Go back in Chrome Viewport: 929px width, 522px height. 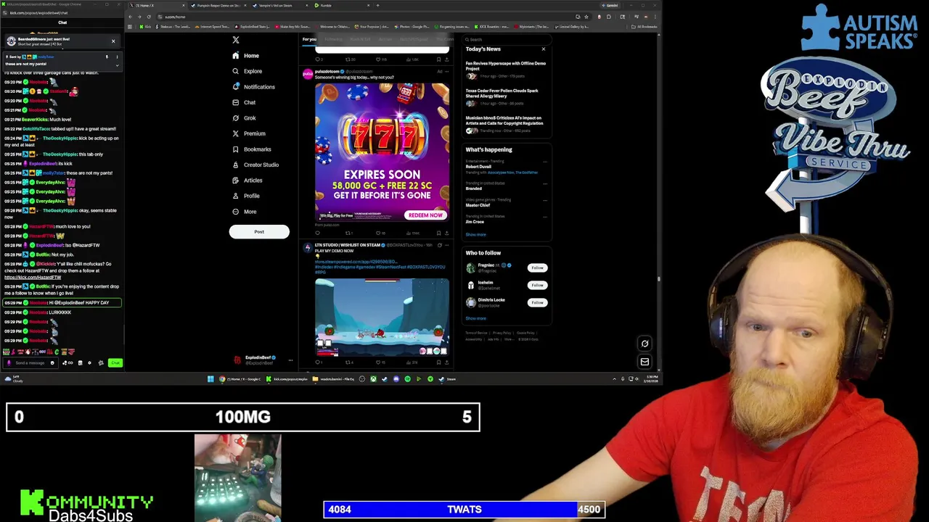[x=131, y=17]
